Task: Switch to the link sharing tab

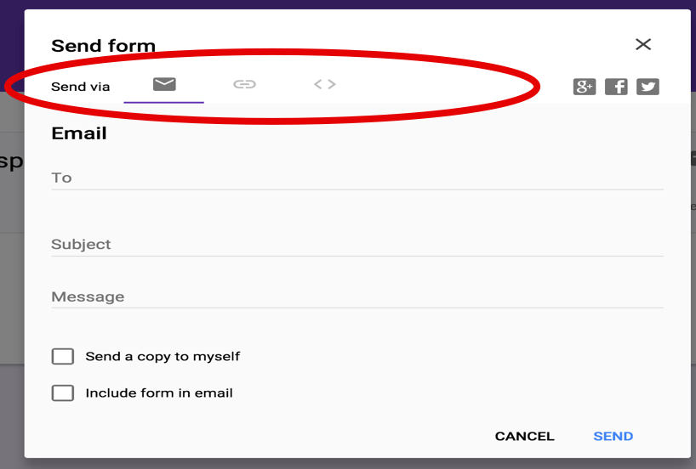Action: pyautogui.click(x=244, y=84)
